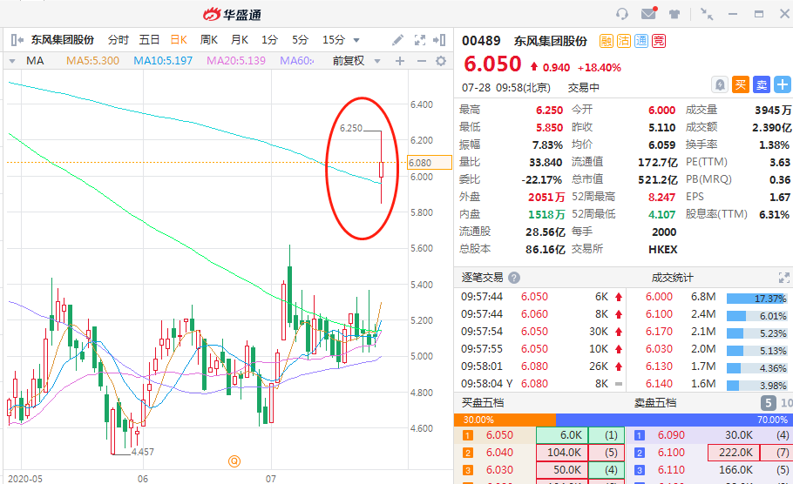
Task: Click the 华盛通 logo
Action: (232, 14)
